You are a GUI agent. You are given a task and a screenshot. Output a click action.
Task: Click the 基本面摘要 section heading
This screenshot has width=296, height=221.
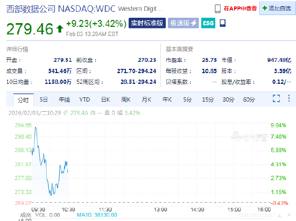click(x=179, y=49)
